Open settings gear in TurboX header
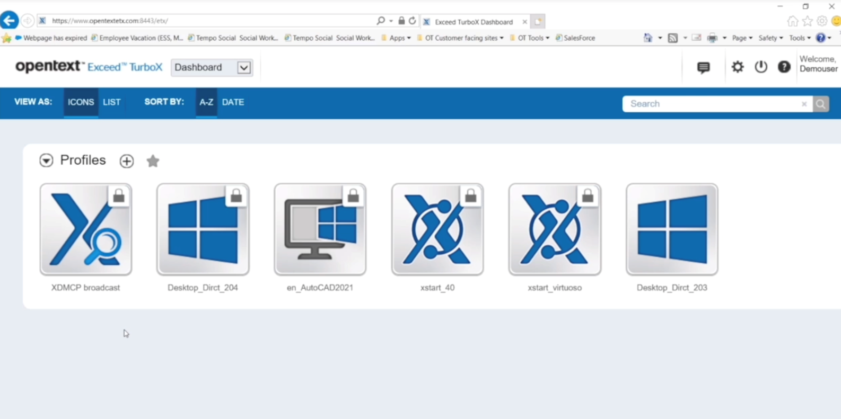841x419 pixels. point(738,67)
